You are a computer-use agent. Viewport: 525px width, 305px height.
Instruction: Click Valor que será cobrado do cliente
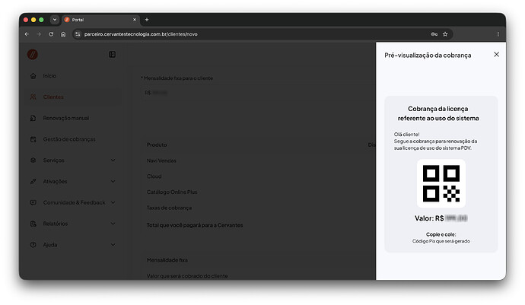[x=187, y=276]
